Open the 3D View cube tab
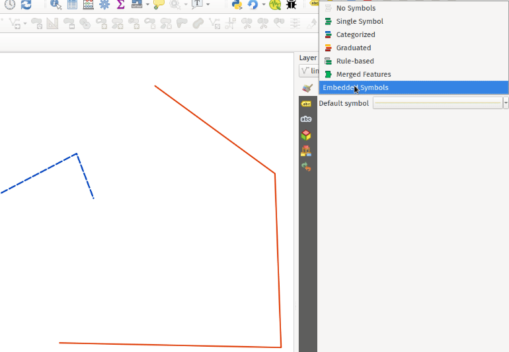 click(306, 135)
